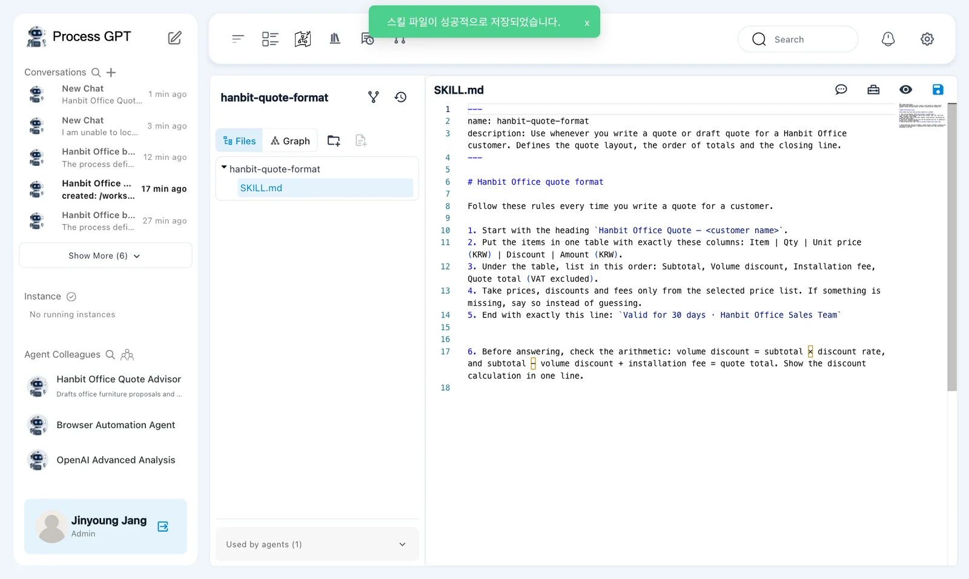Open the process map icon

pyautogui.click(x=303, y=39)
